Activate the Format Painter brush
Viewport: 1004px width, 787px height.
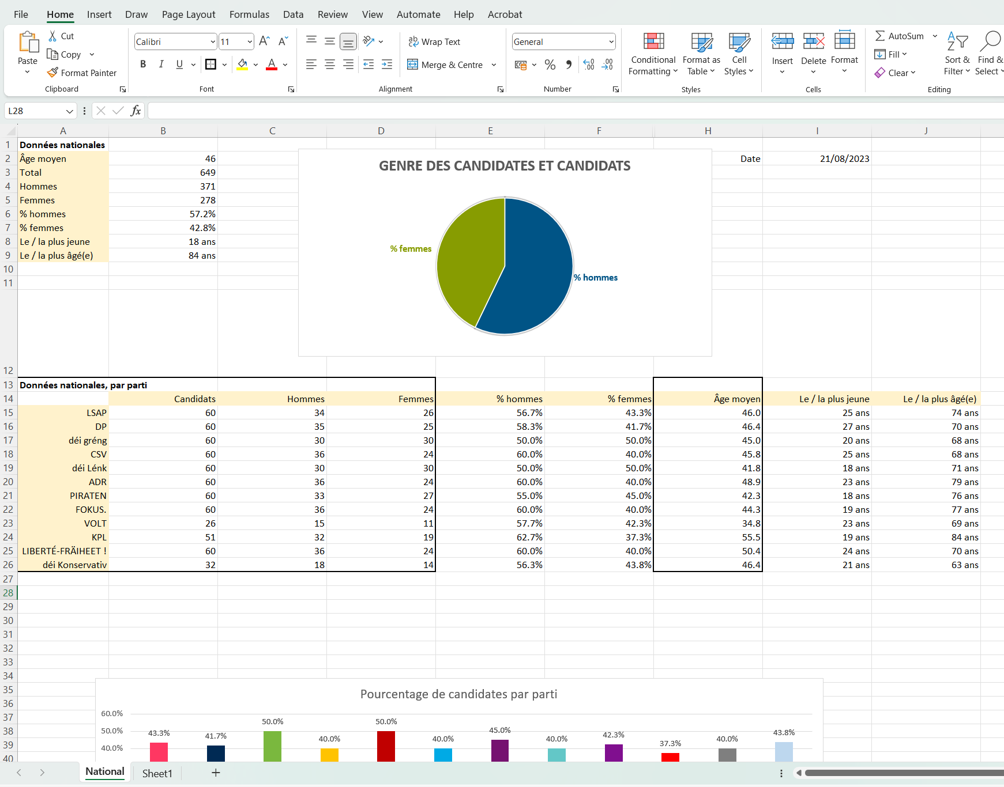[x=52, y=73]
